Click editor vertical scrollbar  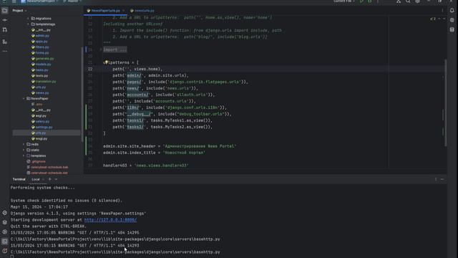tap(445, 102)
